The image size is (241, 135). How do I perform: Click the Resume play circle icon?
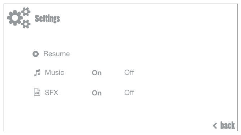(36, 54)
